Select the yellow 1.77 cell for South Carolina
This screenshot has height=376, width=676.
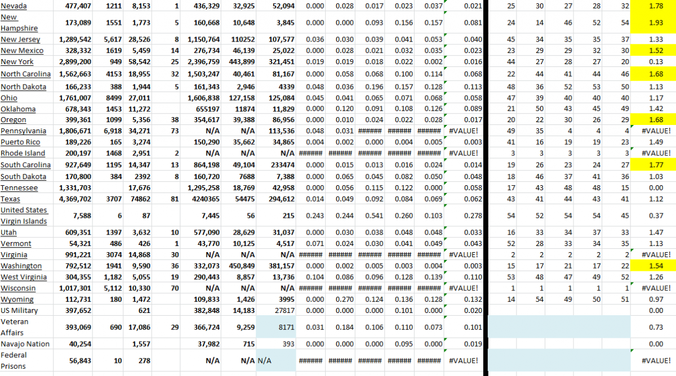click(x=657, y=164)
